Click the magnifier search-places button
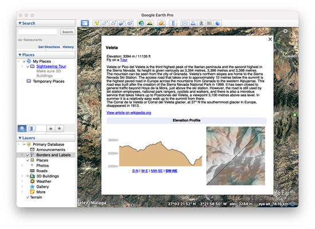 tap(22, 129)
